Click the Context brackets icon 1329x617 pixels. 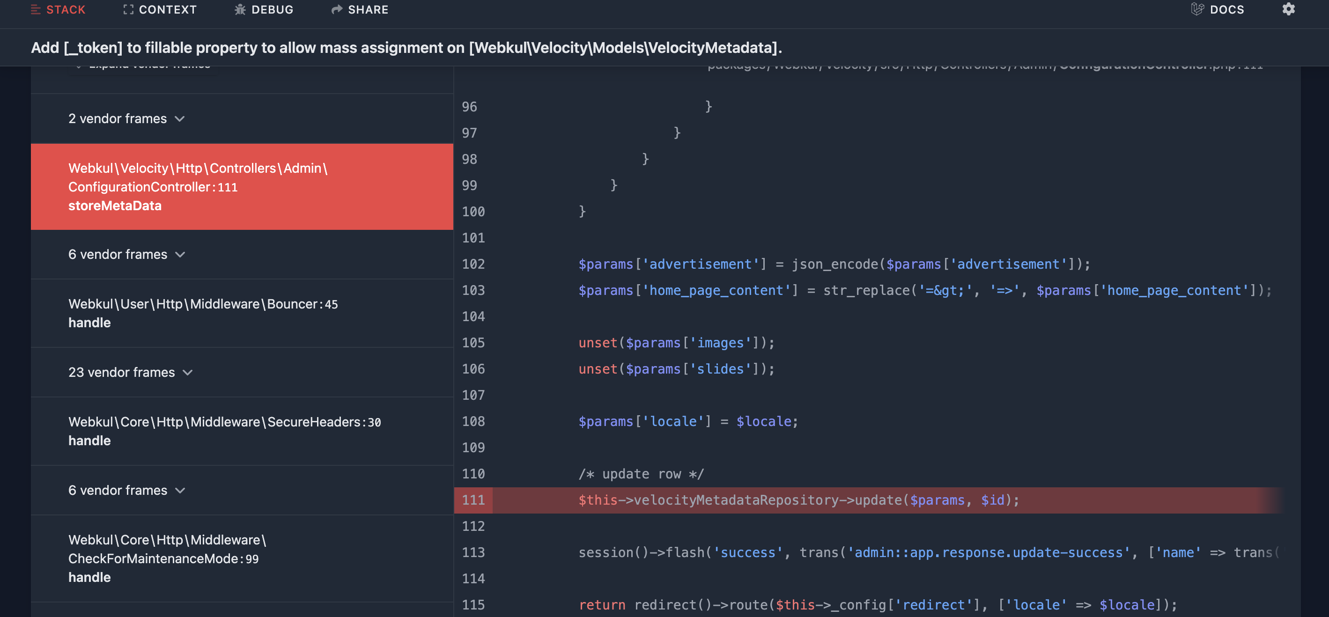click(128, 10)
